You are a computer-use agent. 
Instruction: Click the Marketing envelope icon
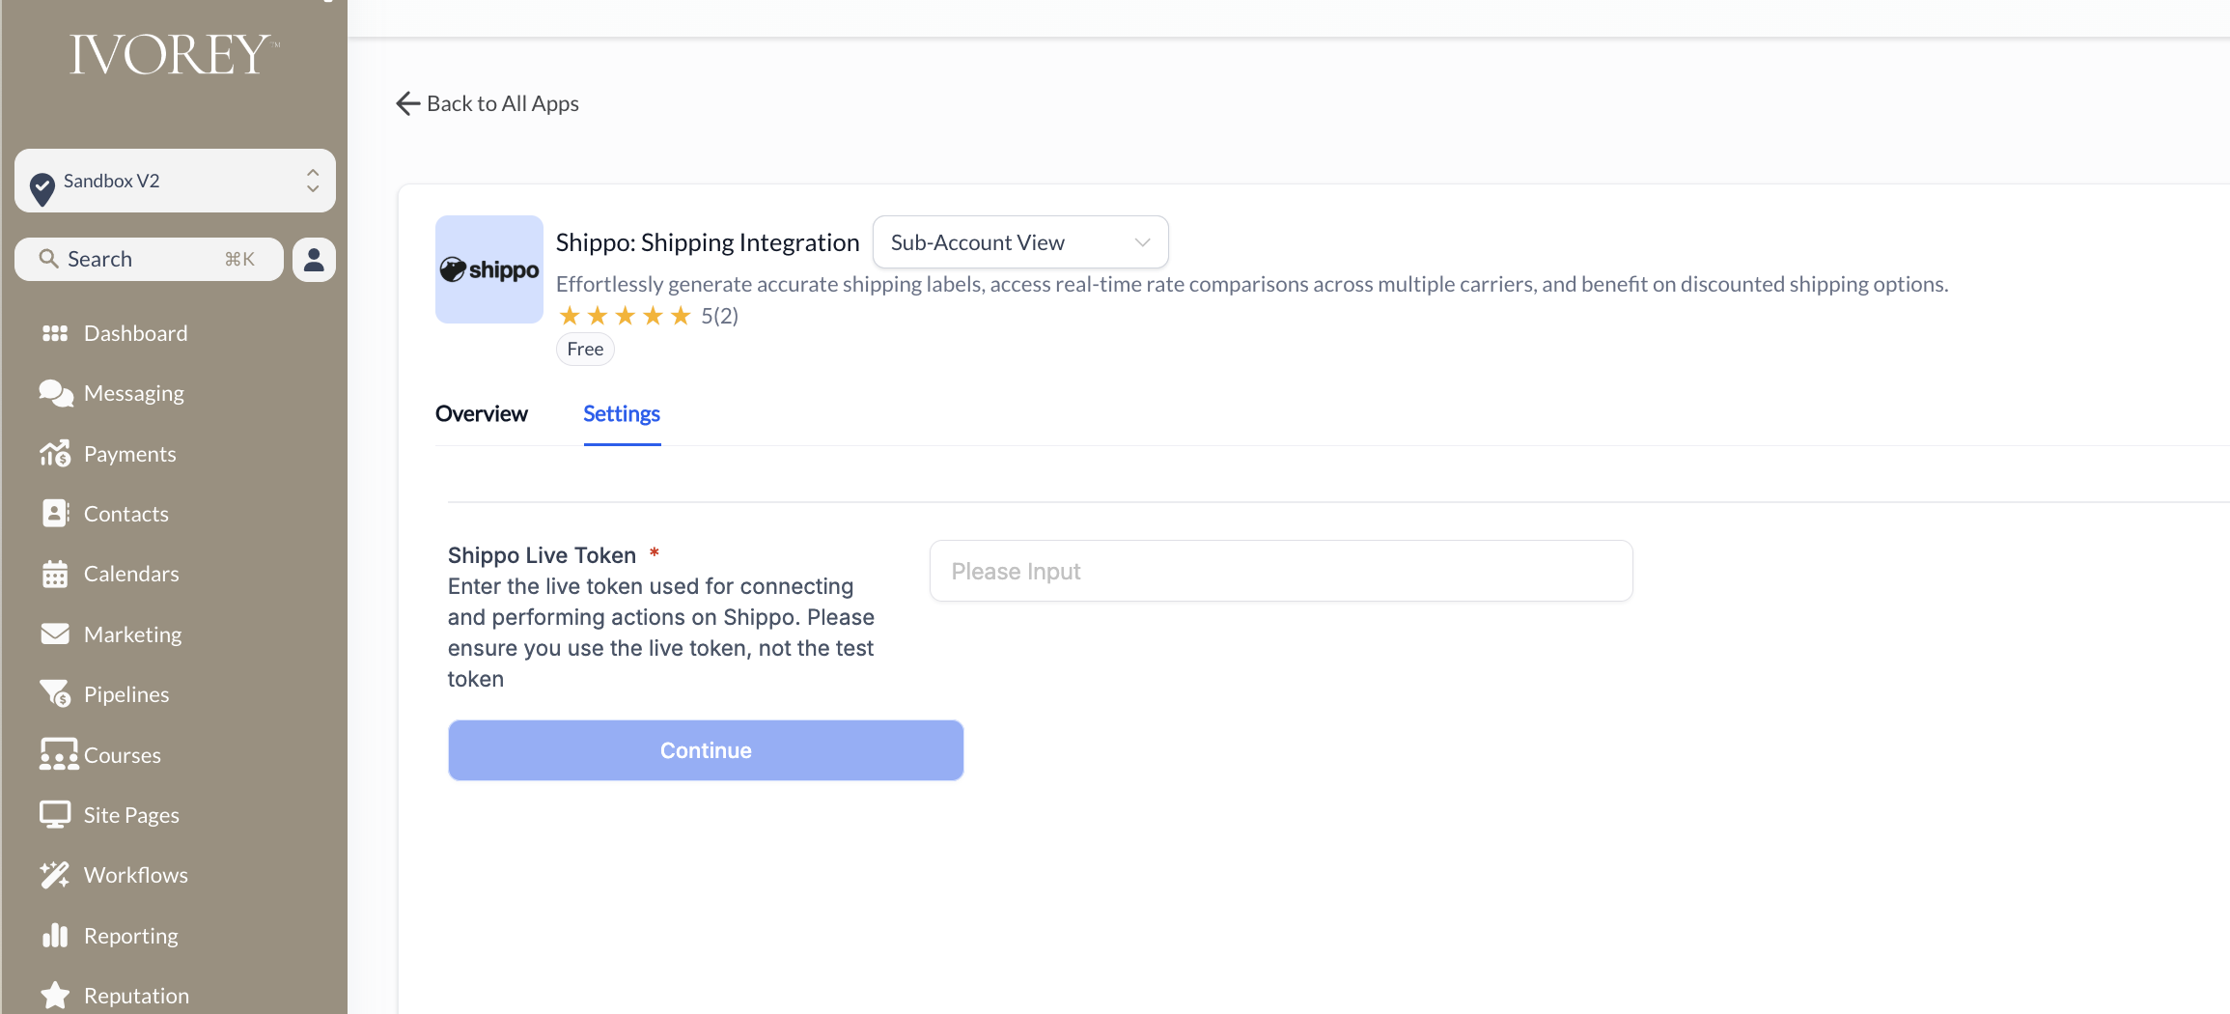(55, 634)
